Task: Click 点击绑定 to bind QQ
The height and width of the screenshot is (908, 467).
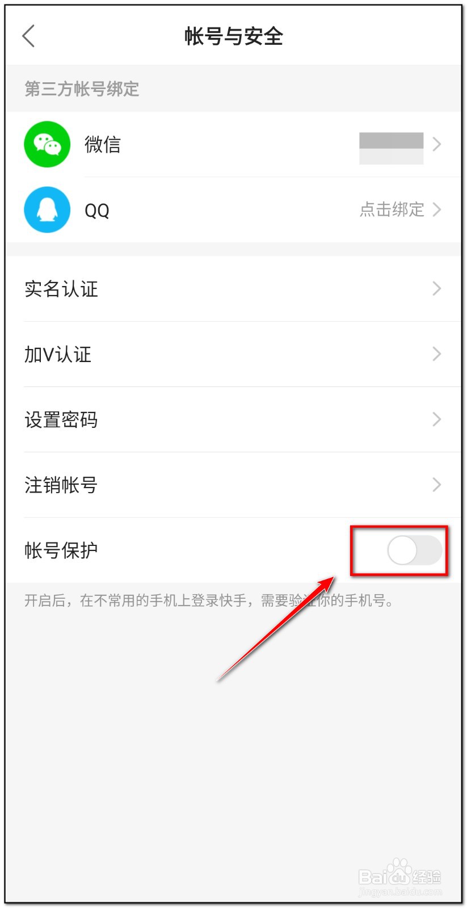Action: pos(392,209)
